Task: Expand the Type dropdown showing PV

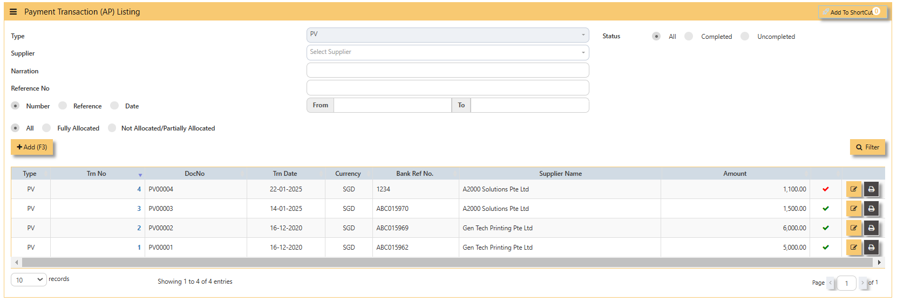Action: [447, 35]
